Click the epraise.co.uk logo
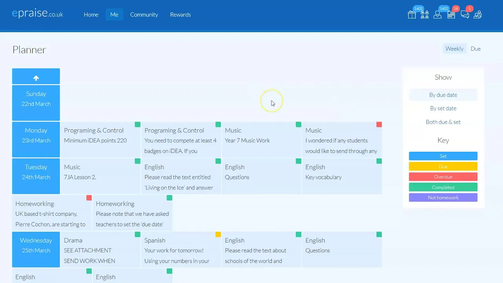Viewport: 503px width, 283px height. pos(37,14)
